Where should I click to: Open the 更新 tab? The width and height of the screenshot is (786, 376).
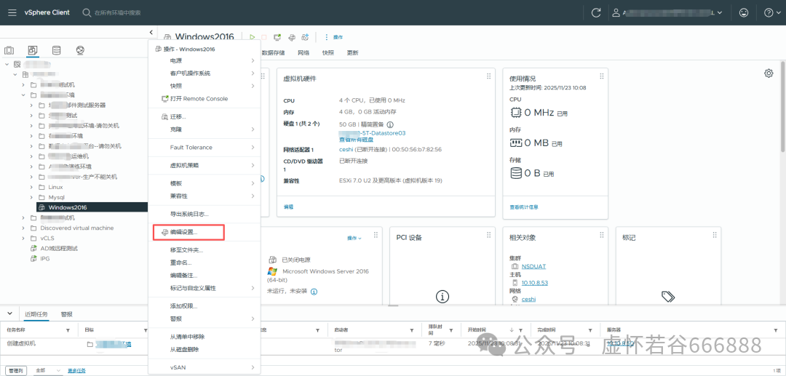[352, 52]
